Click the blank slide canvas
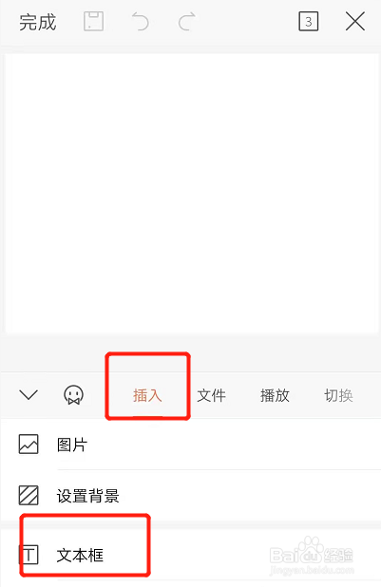 tap(191, 193)
